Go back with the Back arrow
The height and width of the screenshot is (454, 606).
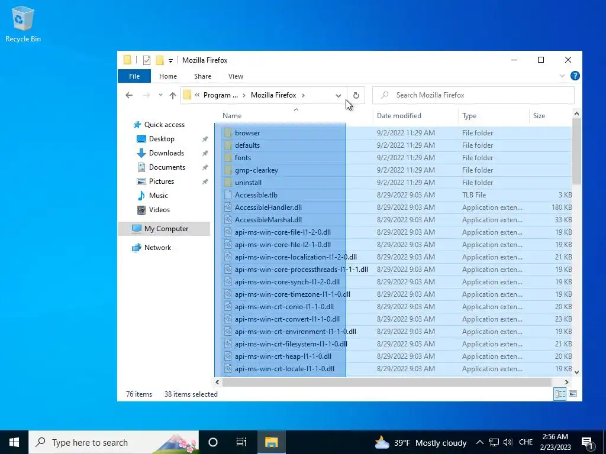pos(129,95)
